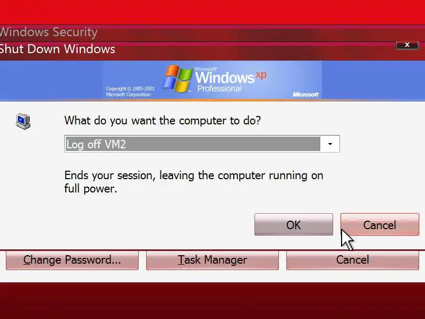The width and height of the screenshot is (425, 319).
Task: Dismiss Windows Security with bottom Cancel button
Action: click(353, 260)
